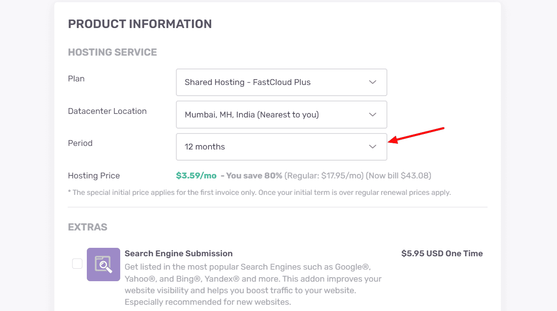557x311 pixels.
Task: Click the $5.95 USD One Time price
Action: coord(442,253)
